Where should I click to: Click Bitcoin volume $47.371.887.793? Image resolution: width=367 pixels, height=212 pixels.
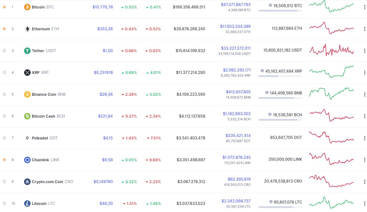tap(236, 5)
